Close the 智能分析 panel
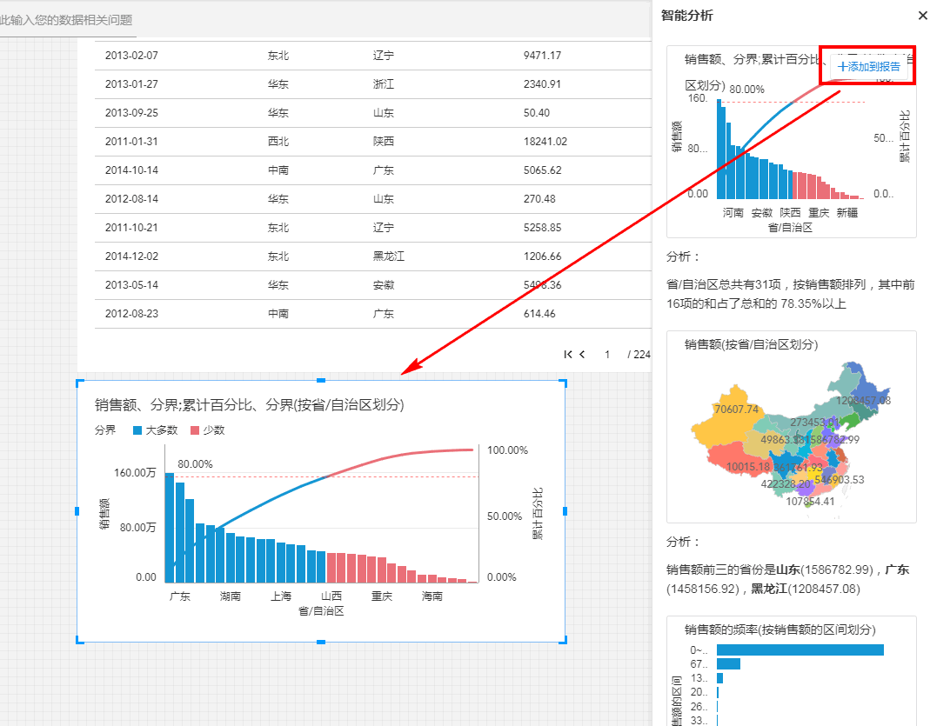 [922, 15]
